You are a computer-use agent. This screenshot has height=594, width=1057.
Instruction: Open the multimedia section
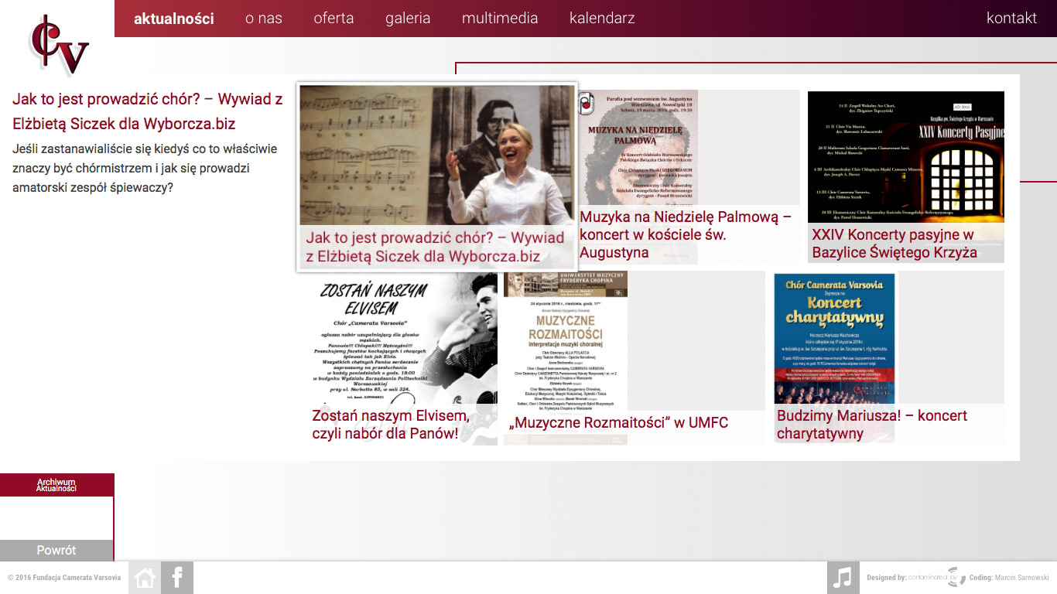point(499,19)
